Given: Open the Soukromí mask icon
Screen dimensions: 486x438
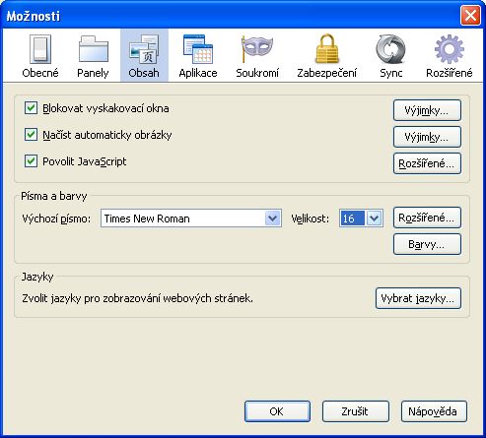Looking at the screenshot, I should (257, 49).
